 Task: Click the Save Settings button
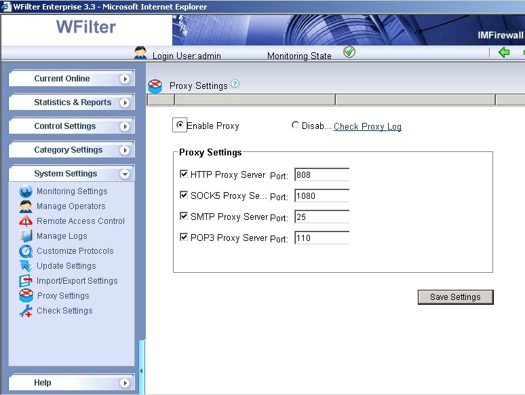(455, 297)
